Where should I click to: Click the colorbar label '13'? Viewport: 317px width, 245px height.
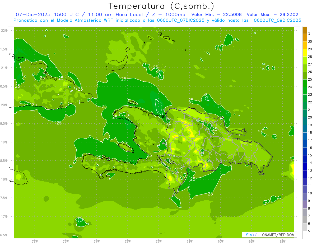pyautogui.click(x=310, y=170)
